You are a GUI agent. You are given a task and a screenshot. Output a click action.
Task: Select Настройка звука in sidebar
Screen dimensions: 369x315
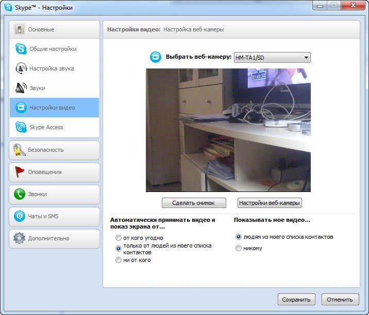coord(54,68)
